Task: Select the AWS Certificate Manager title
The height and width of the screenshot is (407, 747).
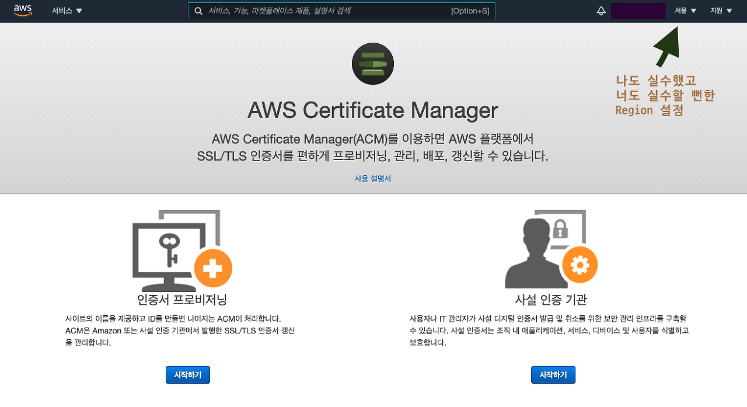Action: [373, 110]
